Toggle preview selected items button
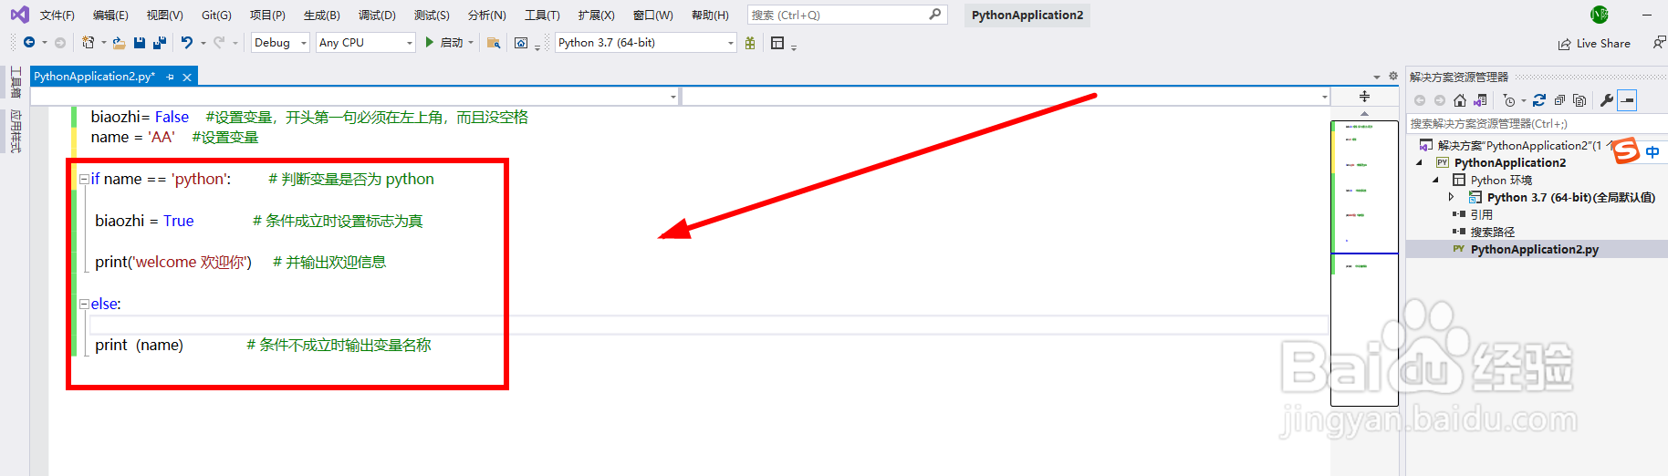 (x=1627, y=100)
